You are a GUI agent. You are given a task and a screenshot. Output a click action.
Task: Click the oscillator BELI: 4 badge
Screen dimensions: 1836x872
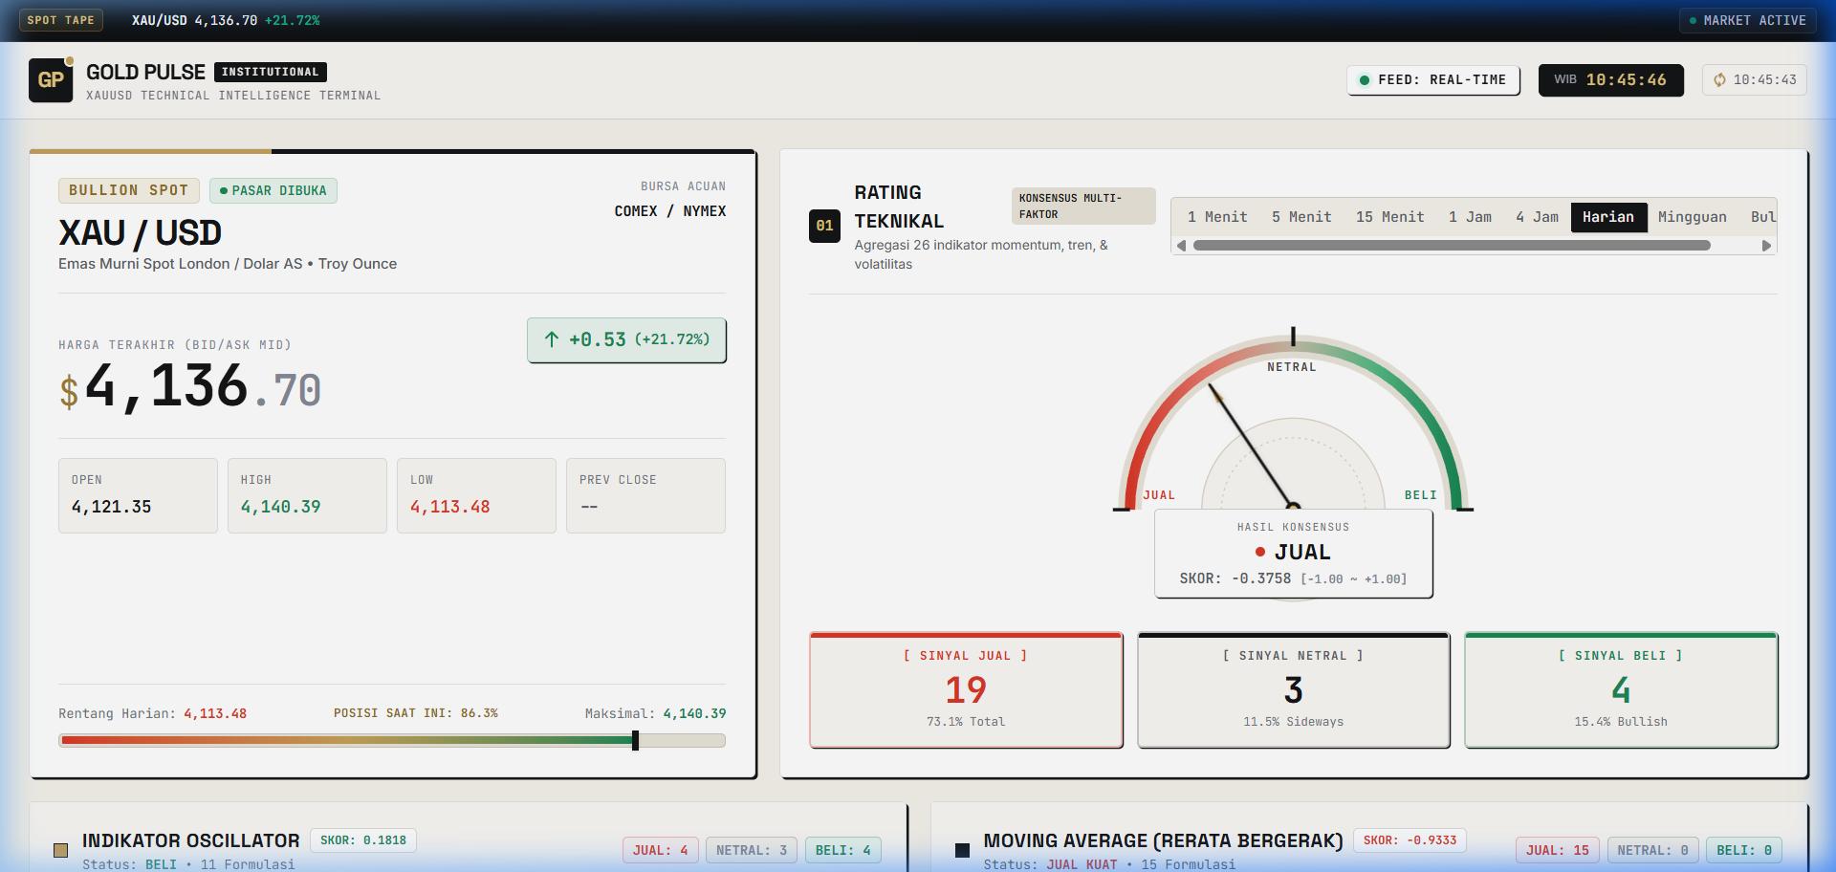(842, 850)
